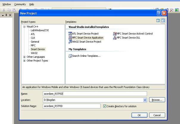Select Smart Device project type
Screen dimensions: 180x124
[x=38, y=49]
